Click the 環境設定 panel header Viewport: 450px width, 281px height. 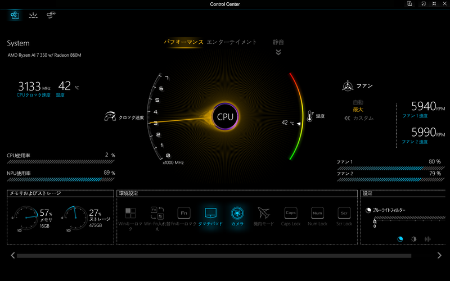[237, 193]
